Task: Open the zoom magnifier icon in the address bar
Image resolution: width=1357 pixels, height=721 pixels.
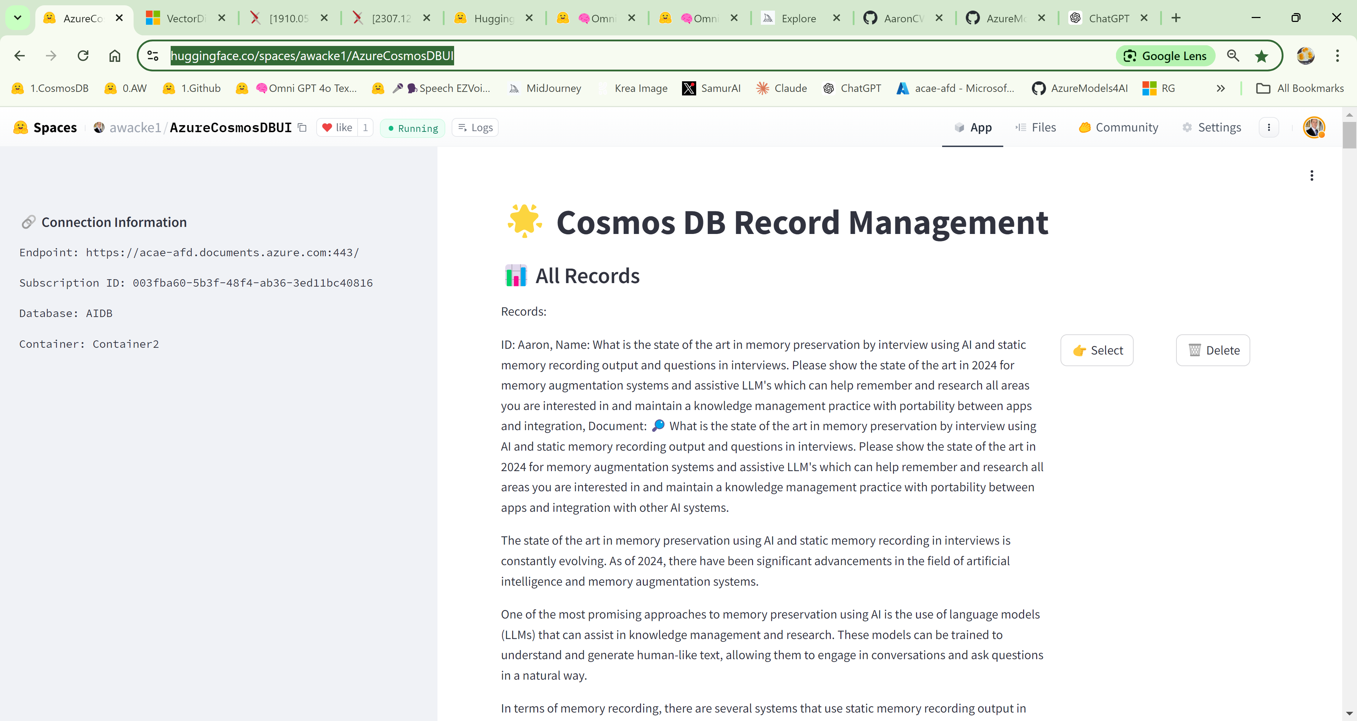Action: coord(1233,56)
